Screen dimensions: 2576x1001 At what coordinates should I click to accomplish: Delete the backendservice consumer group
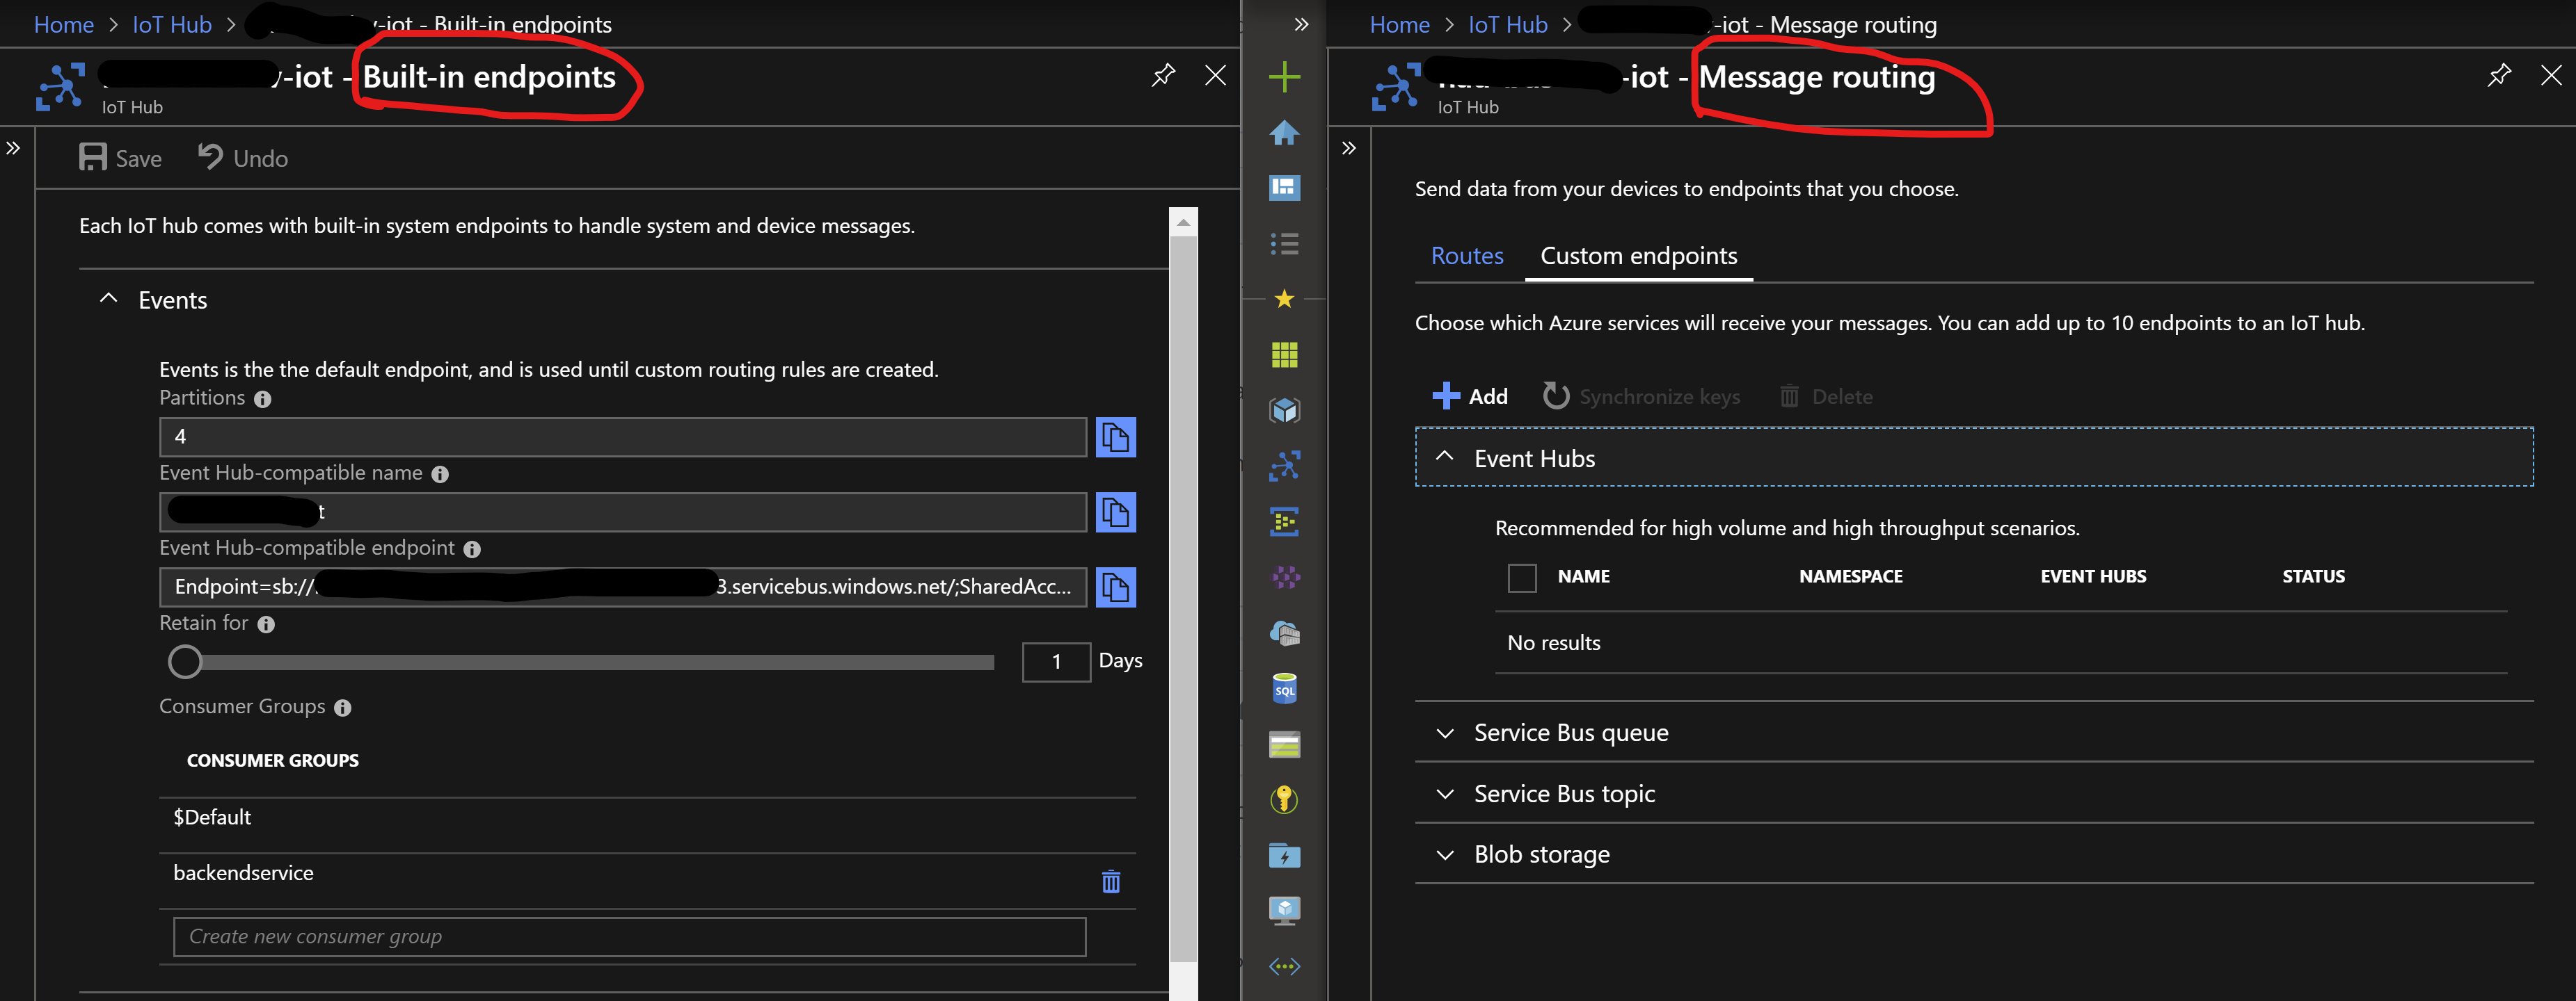pos(1110,881)
